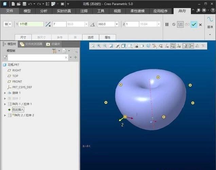Open model tree settings hammer icon
Screen dimensions: 216x170
pyautogui.click(x=54, y=51)
